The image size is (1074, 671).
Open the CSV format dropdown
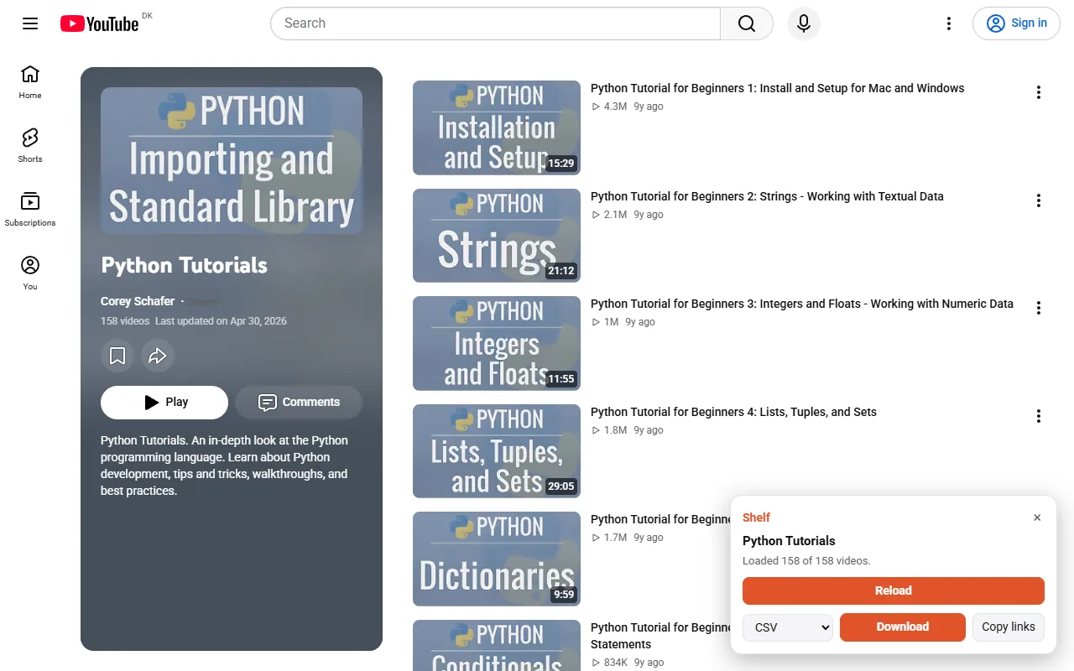click(788, 627)
